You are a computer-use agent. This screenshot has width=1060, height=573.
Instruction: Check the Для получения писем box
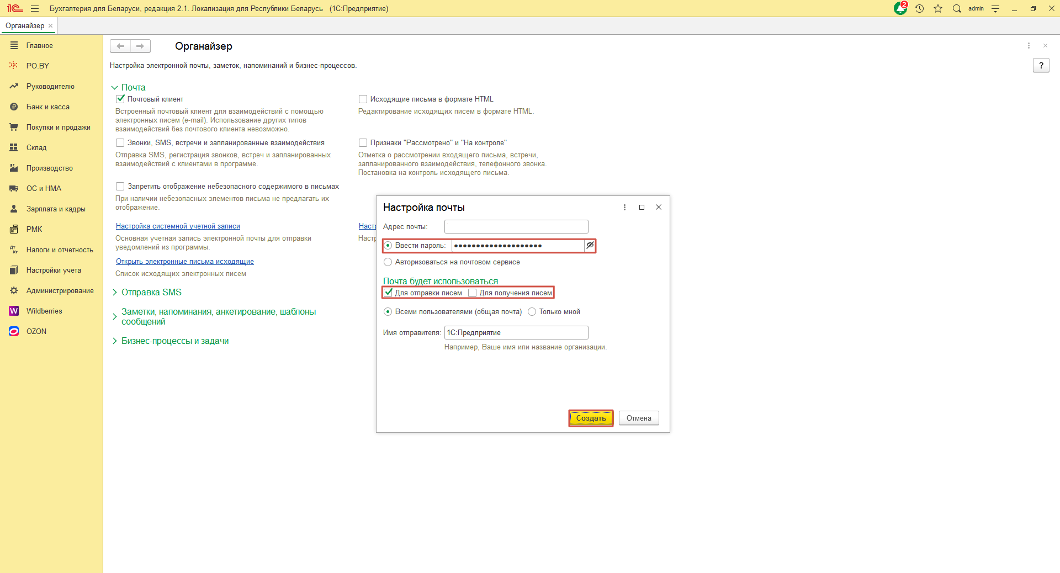pyautogui.click(x=473, y=293)
